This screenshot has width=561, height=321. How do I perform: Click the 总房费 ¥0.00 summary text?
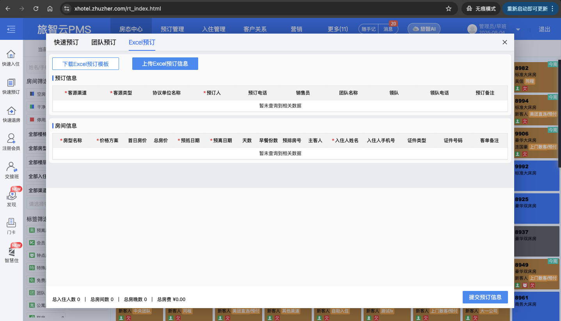coord(171,300)
